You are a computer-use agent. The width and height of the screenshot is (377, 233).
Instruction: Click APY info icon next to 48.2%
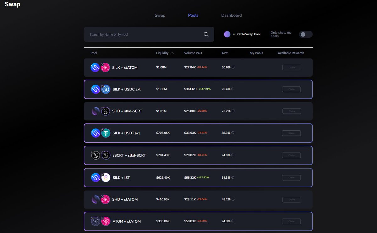tap(233, 199)
